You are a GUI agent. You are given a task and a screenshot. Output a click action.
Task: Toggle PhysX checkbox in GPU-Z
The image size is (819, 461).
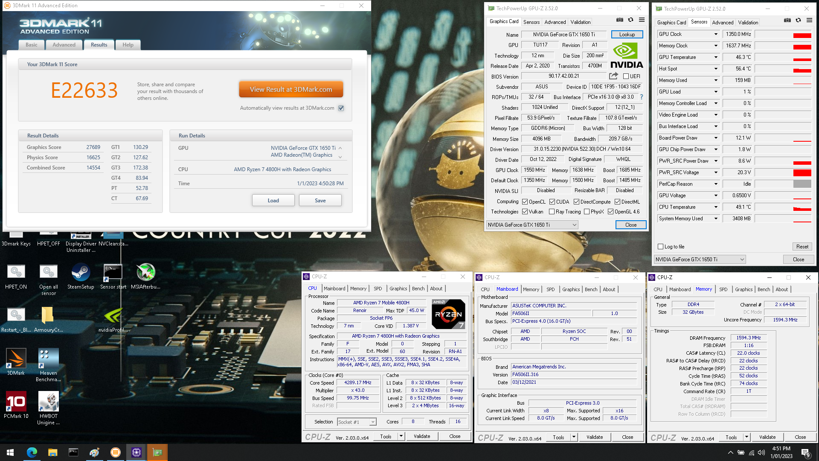[587, 212]
